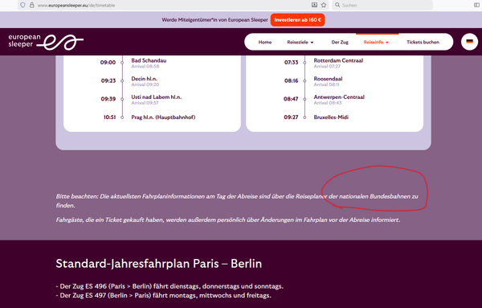Open the sidebar panel icon
Screen dimensions: 482x308
click(476, 5)
